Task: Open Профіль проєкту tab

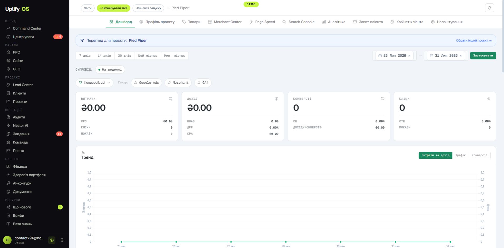Action: tap(157, 22)
